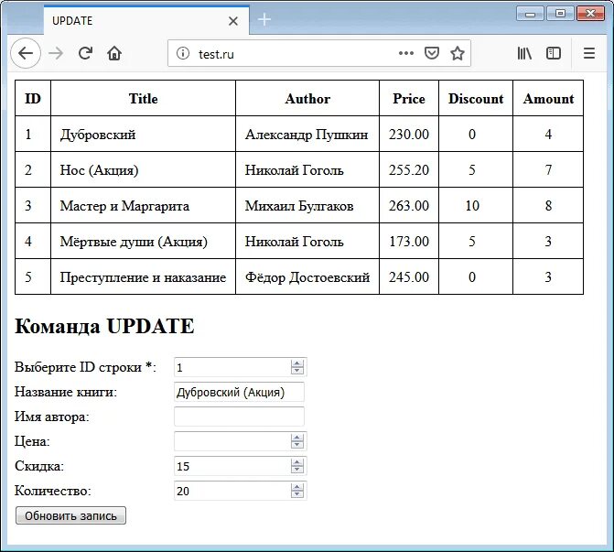The width and height of the screenshot is (614, 552).
Task: Open the Firefox hamburger menu
Action: coord(589,53)
